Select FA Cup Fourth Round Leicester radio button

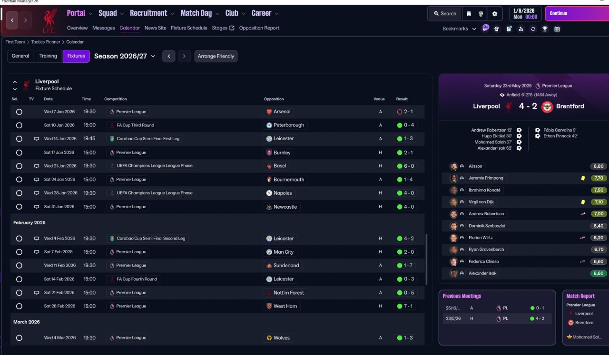tap(19, 279)
